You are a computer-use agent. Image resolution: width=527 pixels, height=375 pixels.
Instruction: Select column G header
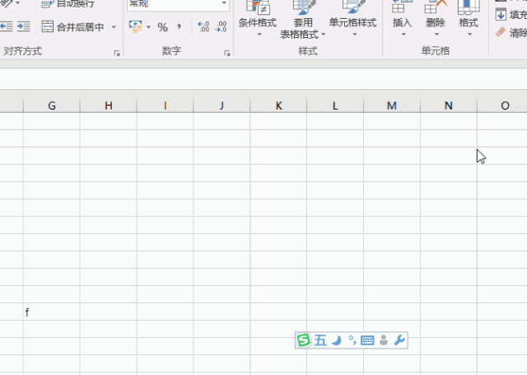tap(52, 105)
